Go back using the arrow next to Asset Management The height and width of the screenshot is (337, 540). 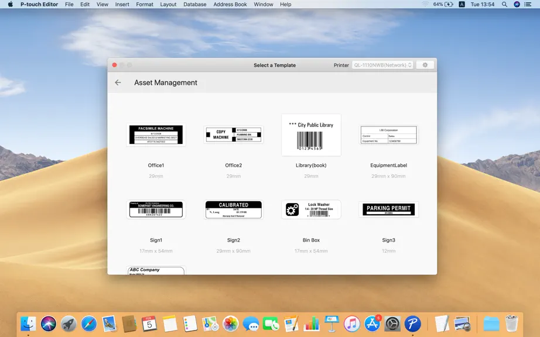tap(118, 82)
